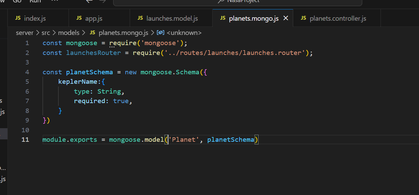The image size is (419, 195).
Task: Open the Go menu
Action: [17, 1]
